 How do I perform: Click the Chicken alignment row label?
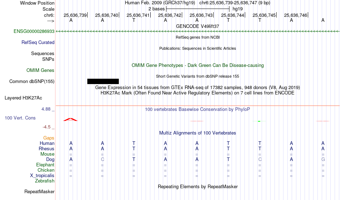coord(46,170)
